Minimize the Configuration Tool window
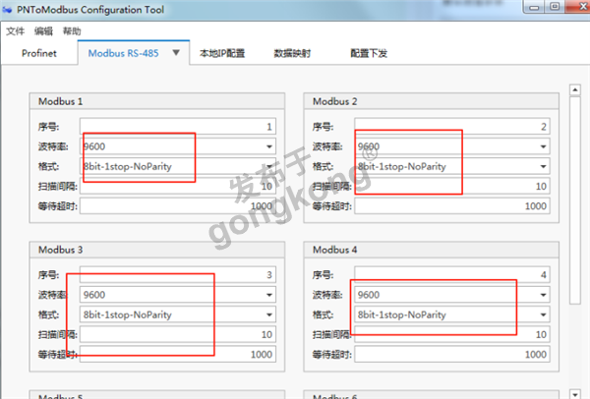590x399 pixels. [x=534, y=7]
